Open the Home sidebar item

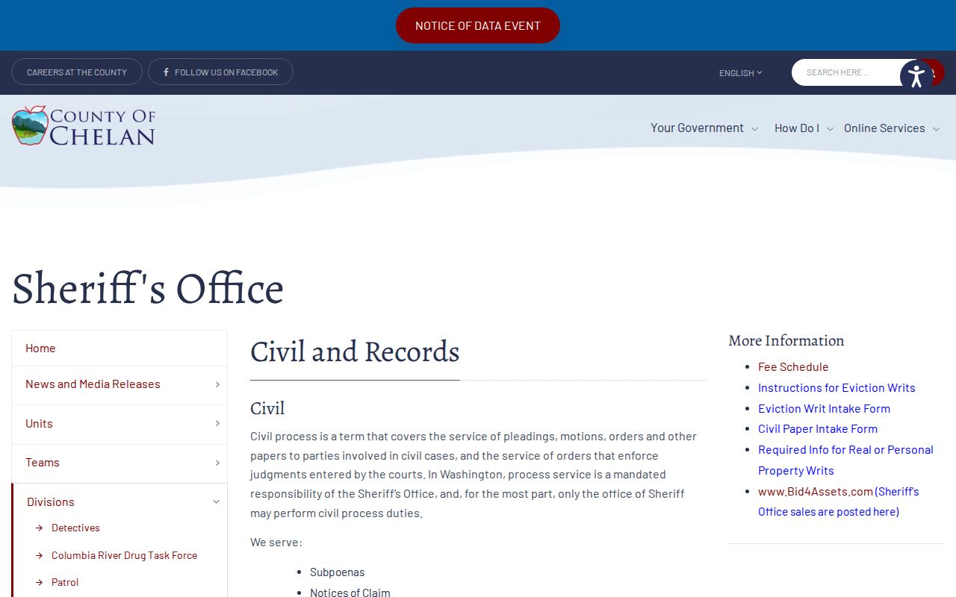point(119,348)
